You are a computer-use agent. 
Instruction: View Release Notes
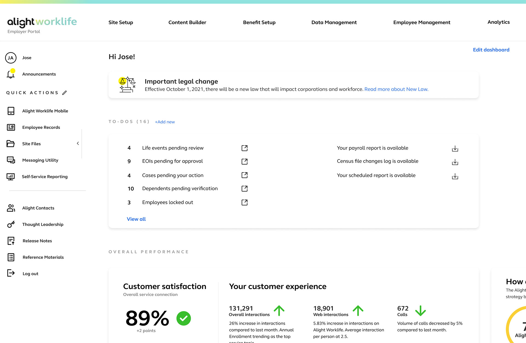point(11,241)
